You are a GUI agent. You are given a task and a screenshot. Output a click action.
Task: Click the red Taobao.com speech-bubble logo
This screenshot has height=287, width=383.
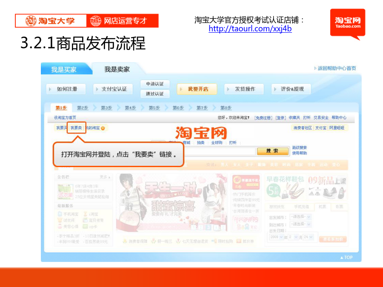pos(348,24)
